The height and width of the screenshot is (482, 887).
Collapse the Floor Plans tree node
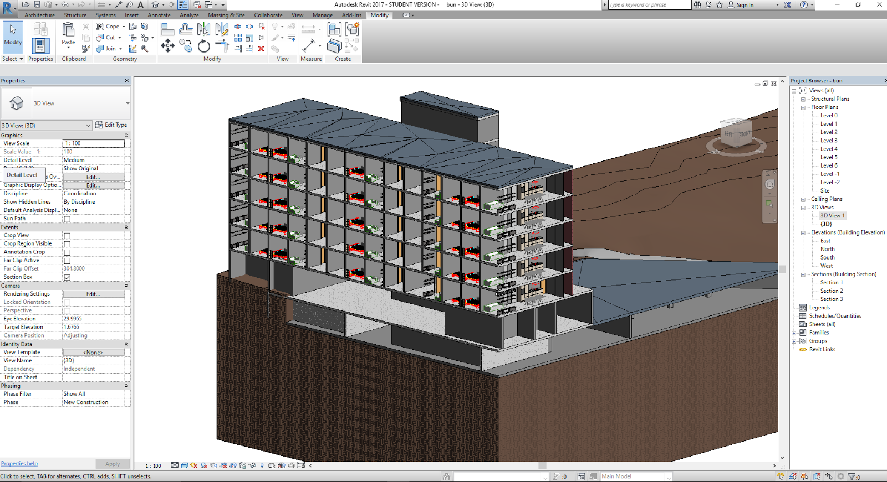[x=803, y=107]
